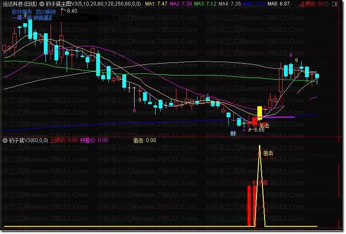This screenshot has width=346, height=234.
Task: Click the 8.40 high price label
Action: click(x=72, y=11)
